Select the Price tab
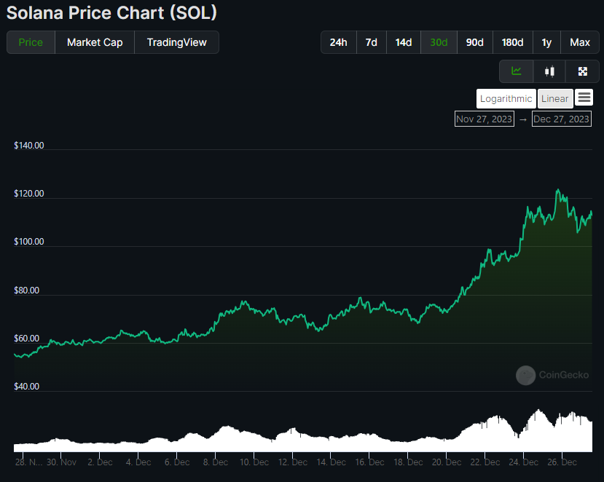The width and height of the screenshot is (604, 482). click(31, 42)
